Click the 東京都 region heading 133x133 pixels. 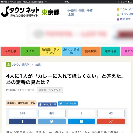click(50, 12)
